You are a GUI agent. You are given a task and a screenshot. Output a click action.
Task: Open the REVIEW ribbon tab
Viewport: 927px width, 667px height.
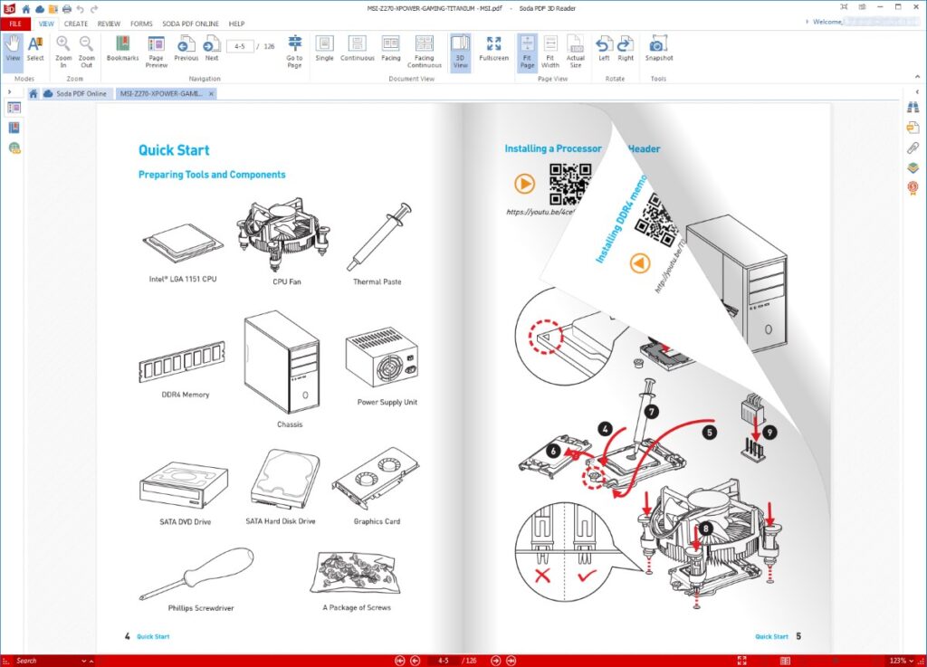(x=109, y=24)
